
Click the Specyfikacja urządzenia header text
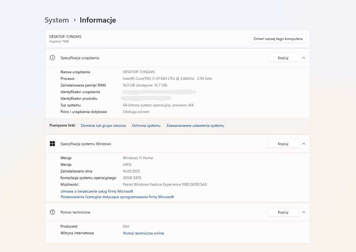point(80,58)
